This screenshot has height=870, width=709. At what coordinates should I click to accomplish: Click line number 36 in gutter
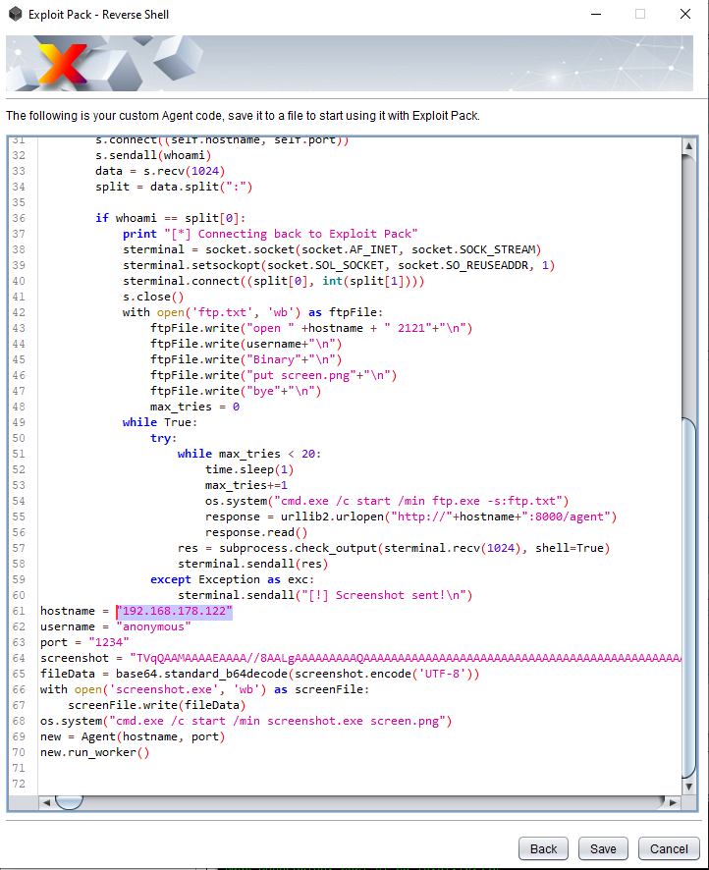[x=19, y=218]
